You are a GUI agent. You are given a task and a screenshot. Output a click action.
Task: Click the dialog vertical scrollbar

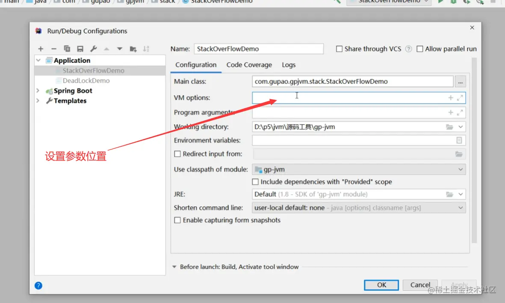click(x=474, y=150)
